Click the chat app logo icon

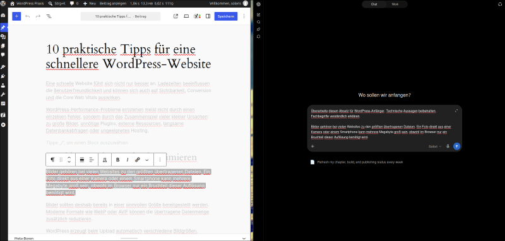pos(259,4)
